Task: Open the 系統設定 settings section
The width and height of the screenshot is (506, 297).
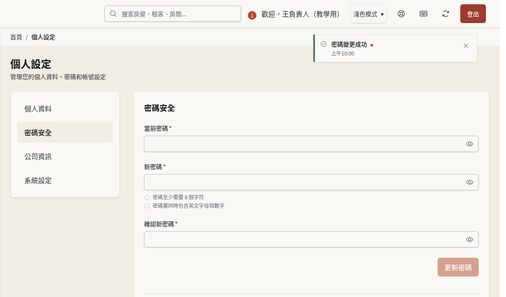Action: tap(65, 181)
